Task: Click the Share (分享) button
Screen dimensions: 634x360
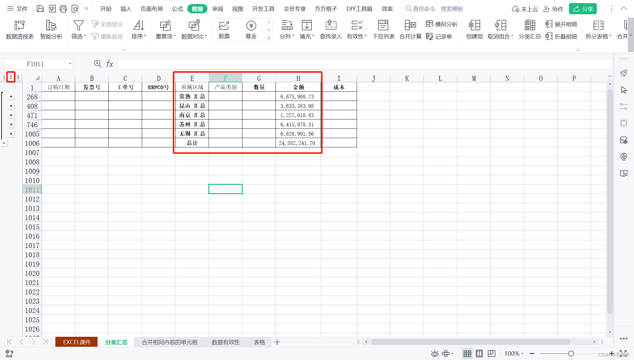Action: coord(583,9)
